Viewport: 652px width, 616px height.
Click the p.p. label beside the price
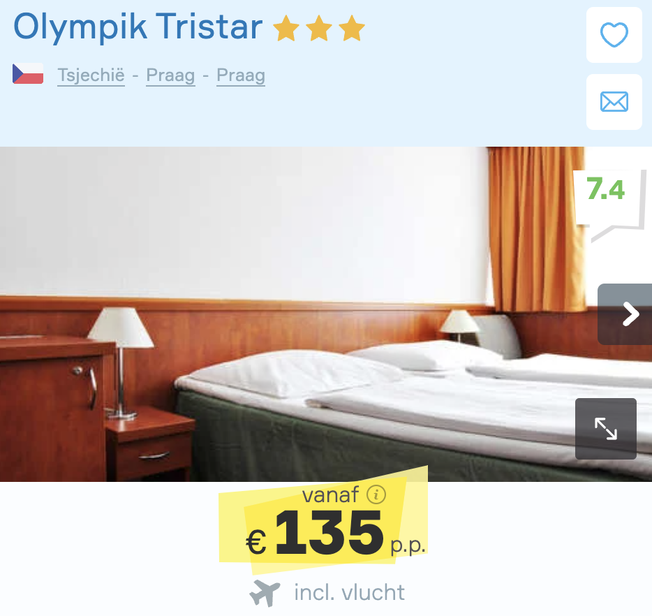[408, 546]
